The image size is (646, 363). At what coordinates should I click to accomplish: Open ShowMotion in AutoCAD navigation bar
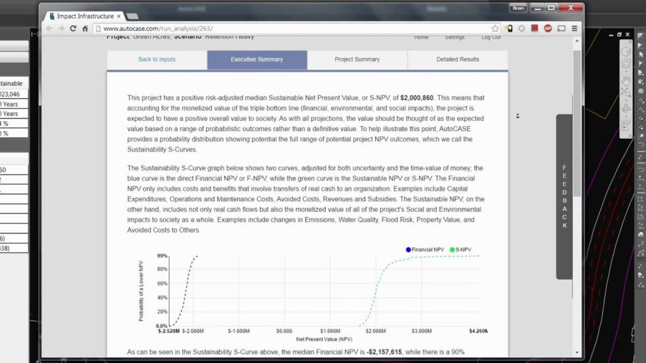click(626, 125)
